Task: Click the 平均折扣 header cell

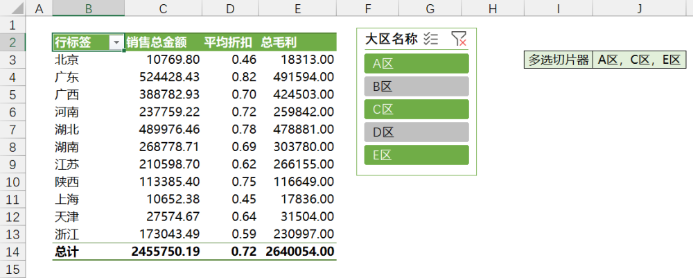Action: [x=230, y=42]
